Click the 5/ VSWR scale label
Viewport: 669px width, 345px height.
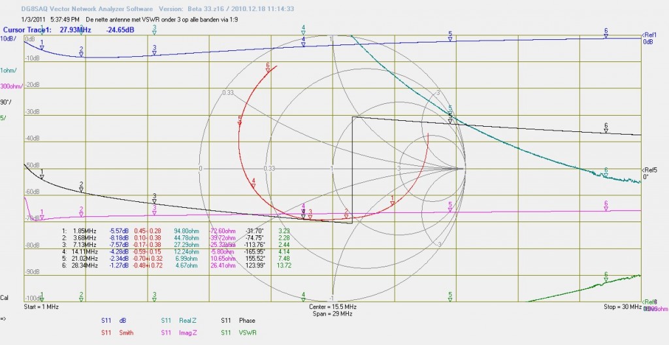pyautogui.click(x=3, y=118)
